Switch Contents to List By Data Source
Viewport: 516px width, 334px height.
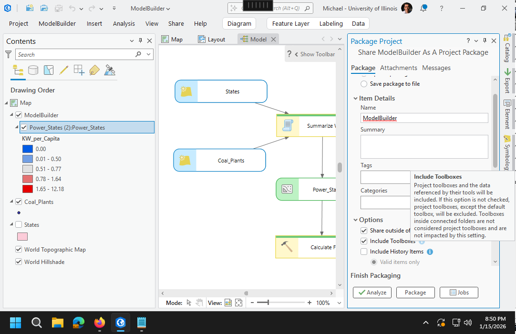tap(33, 71)
